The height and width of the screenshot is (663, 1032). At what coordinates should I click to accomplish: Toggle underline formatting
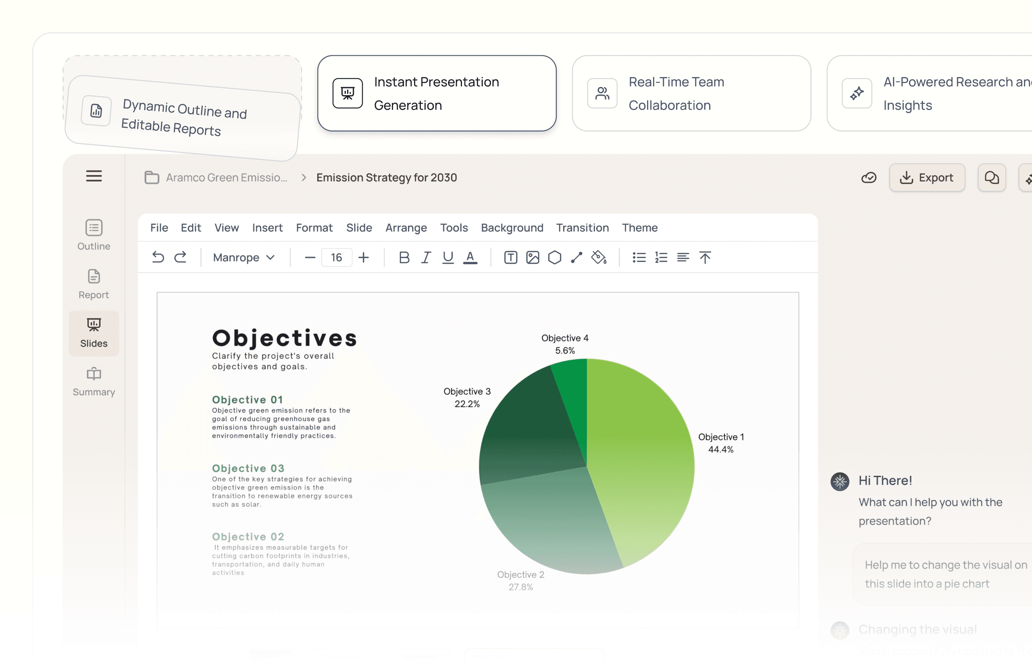(448, 257)
